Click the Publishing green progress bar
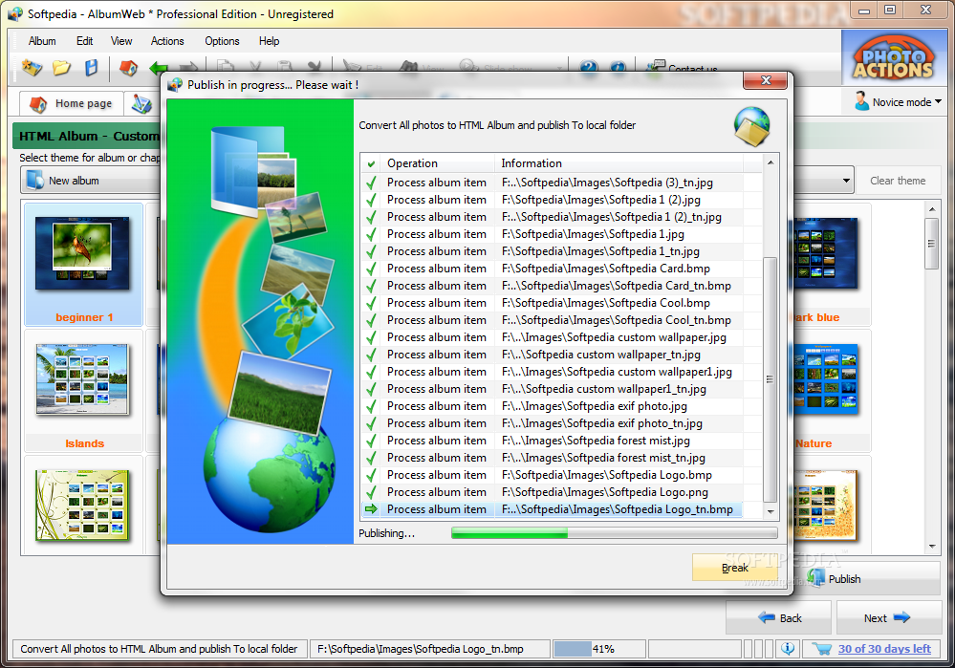The image size is (955, 668). point(614,533)
